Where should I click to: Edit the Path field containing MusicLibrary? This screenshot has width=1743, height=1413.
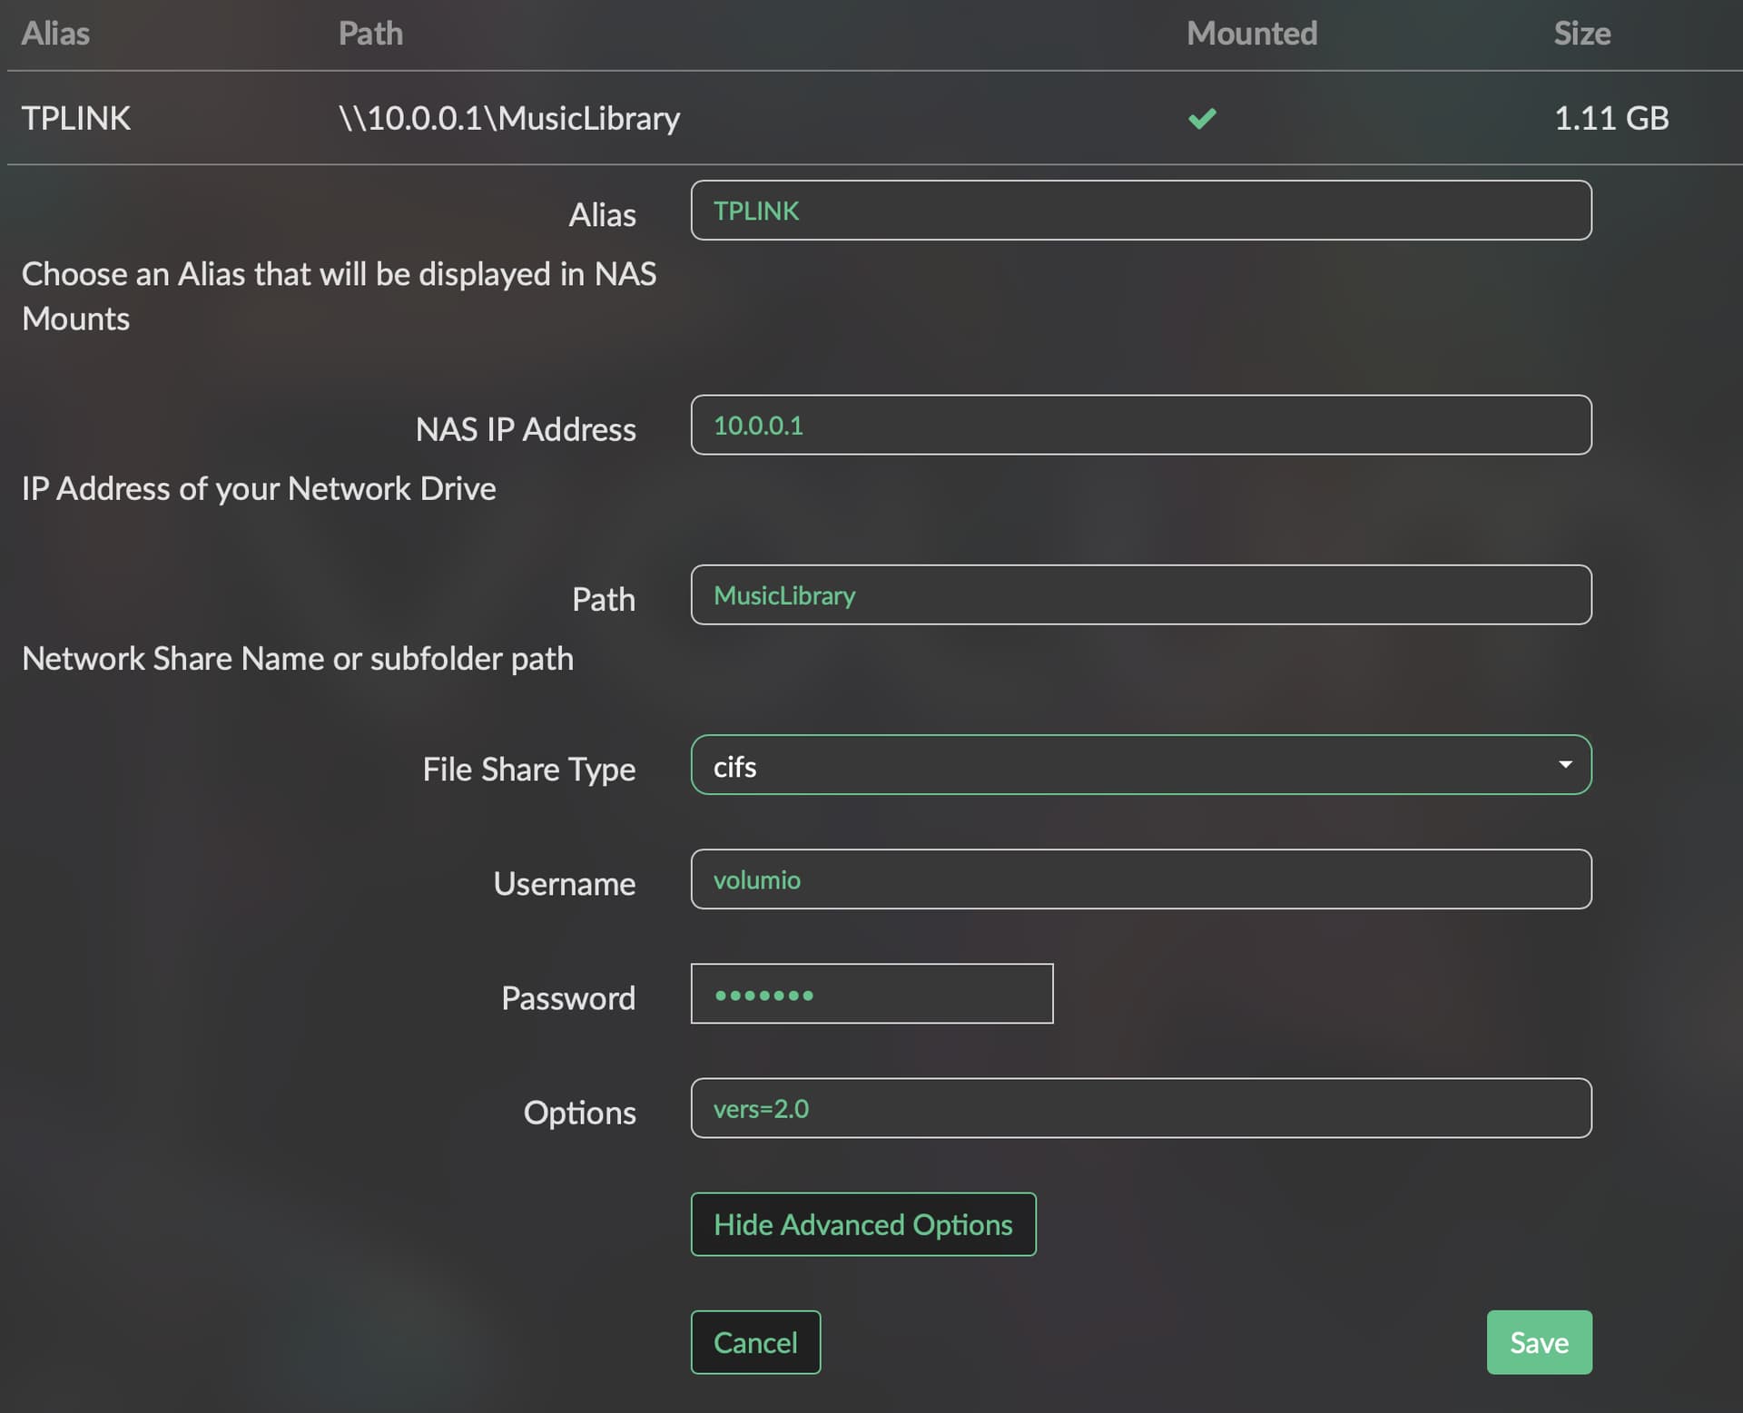(1140, 595)
